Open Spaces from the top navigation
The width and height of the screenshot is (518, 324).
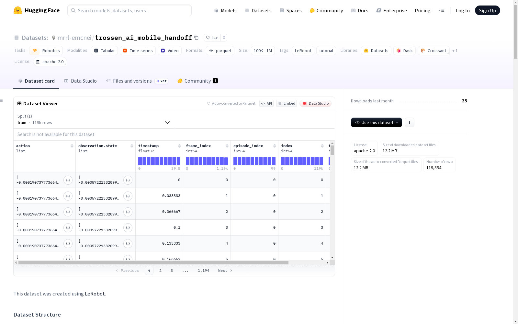(290, 10)
